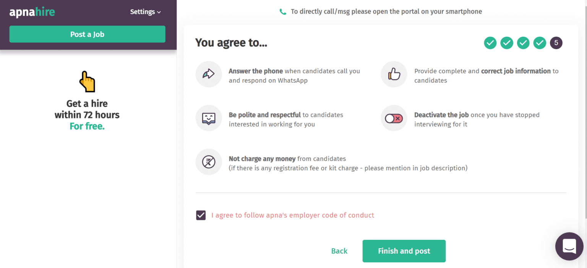Click the first completed step checkmark
The width and height of the screenshot is (587, 268).
[x=490, y=43]
